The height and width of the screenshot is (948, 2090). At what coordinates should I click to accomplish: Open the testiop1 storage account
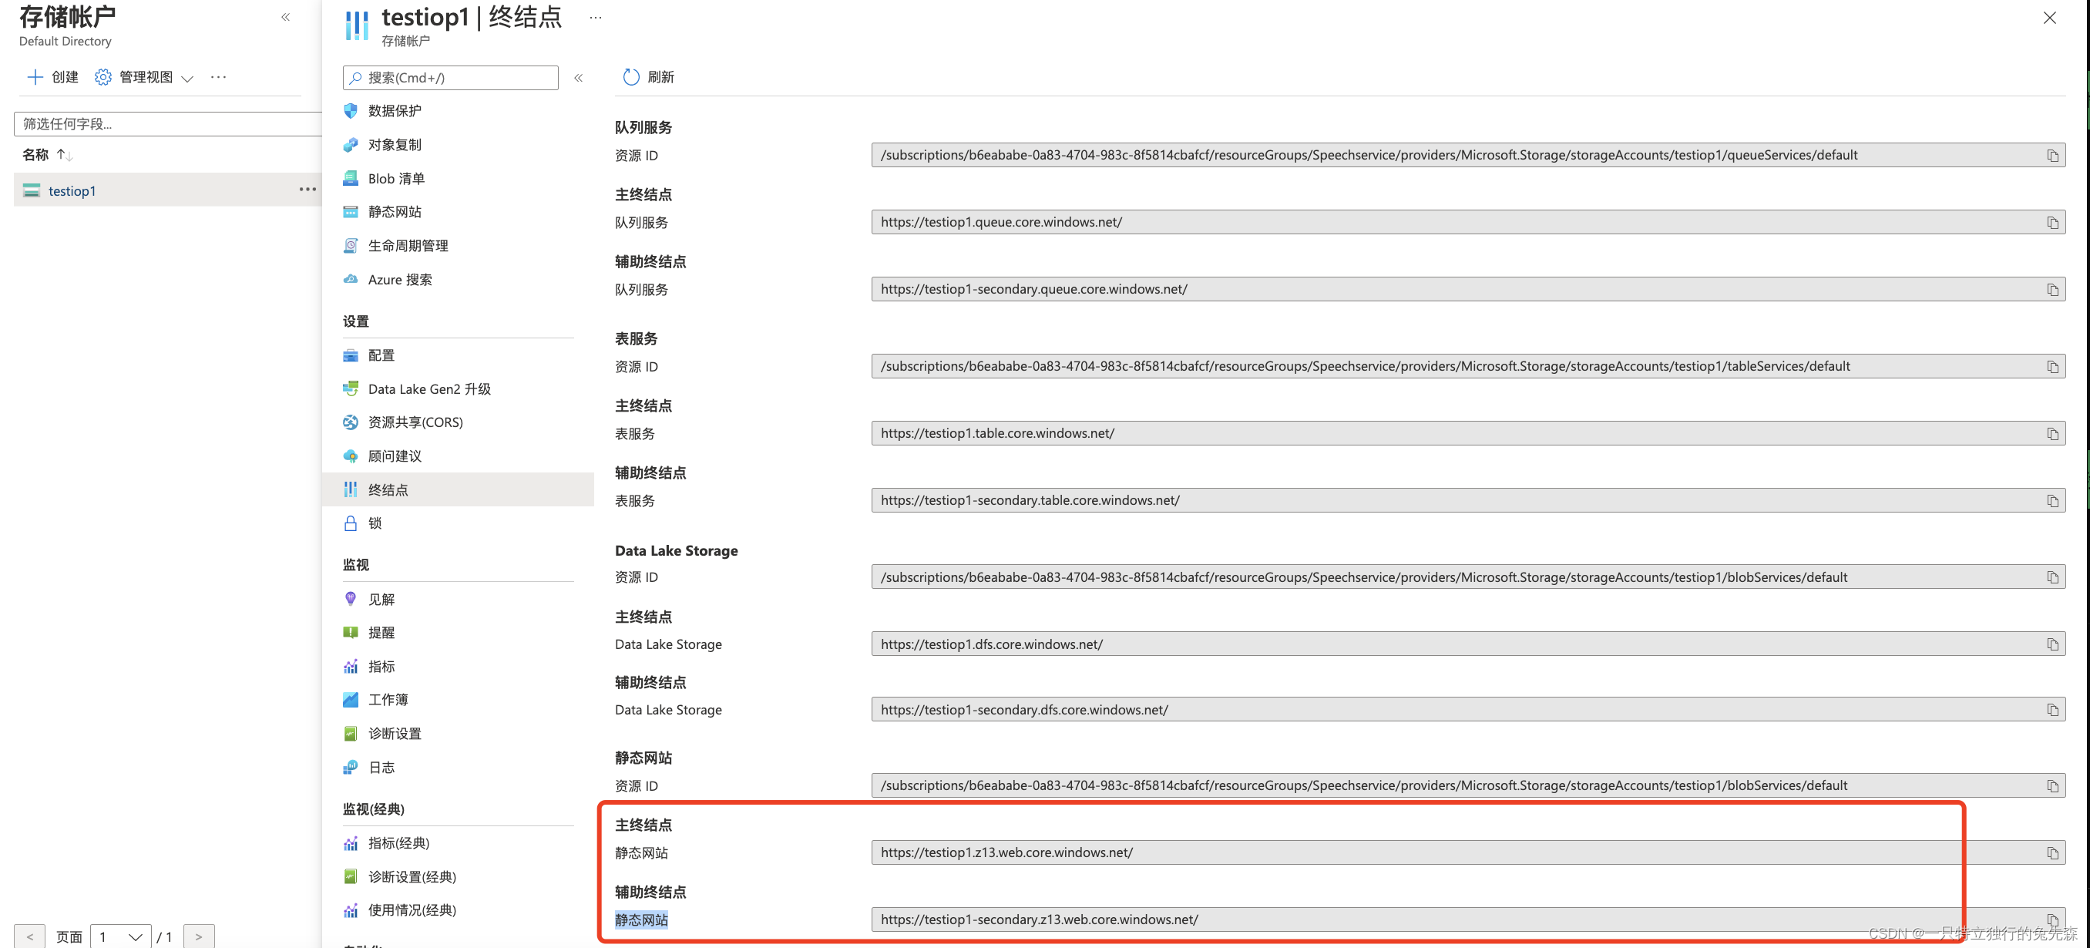tap(72, 190)
